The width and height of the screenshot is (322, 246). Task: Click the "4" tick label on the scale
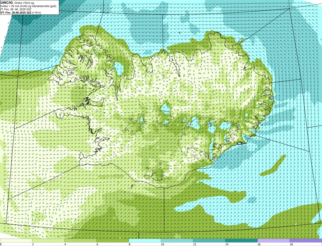pyautogui.click(x=65, y=244)
